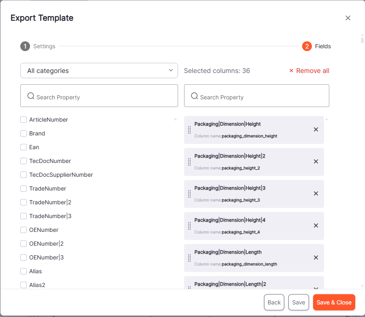This screenshot has height=317, width=365.
Task: Grab drag handle of Packaging|Dimension|Height
Action: pos(189,130)
